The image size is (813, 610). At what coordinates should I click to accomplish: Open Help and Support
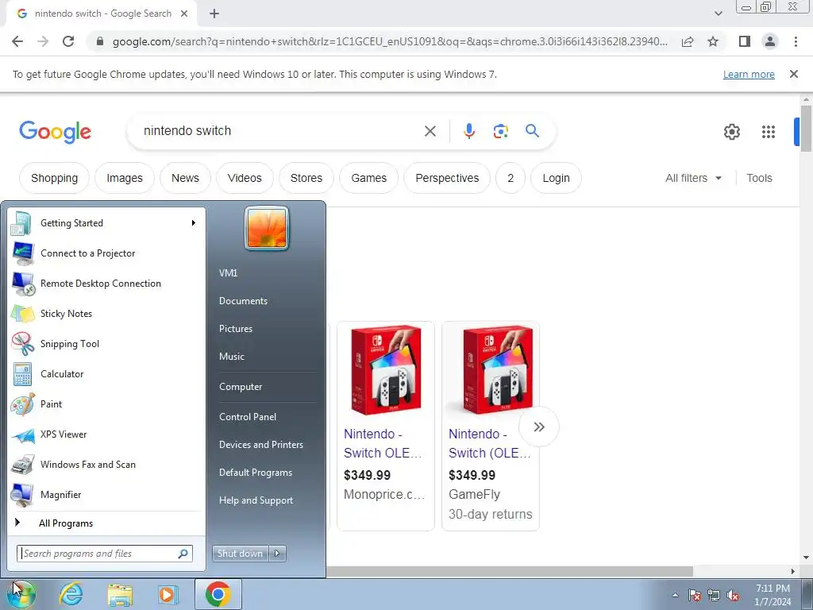click(256, 500)
